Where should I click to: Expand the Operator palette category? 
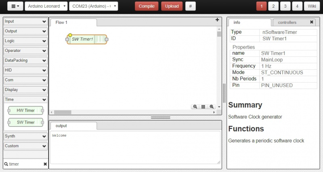[x=25, y=51]
